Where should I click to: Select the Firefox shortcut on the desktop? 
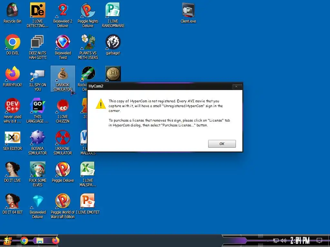(x=13, y=77)
